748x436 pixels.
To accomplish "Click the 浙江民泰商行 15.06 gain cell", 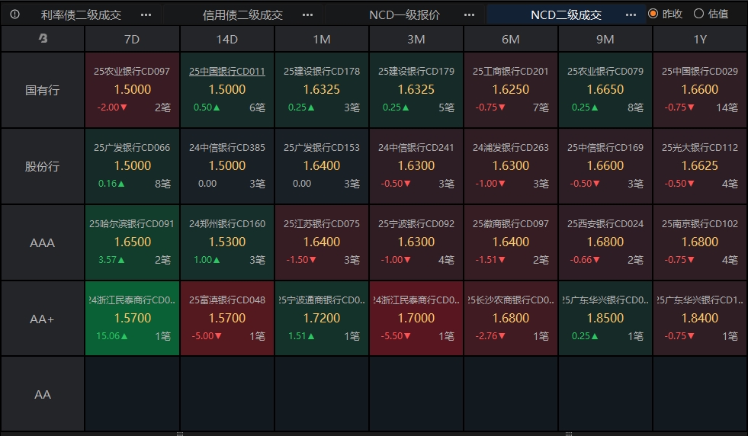I will pyautogui.click(x=132, y=318).
